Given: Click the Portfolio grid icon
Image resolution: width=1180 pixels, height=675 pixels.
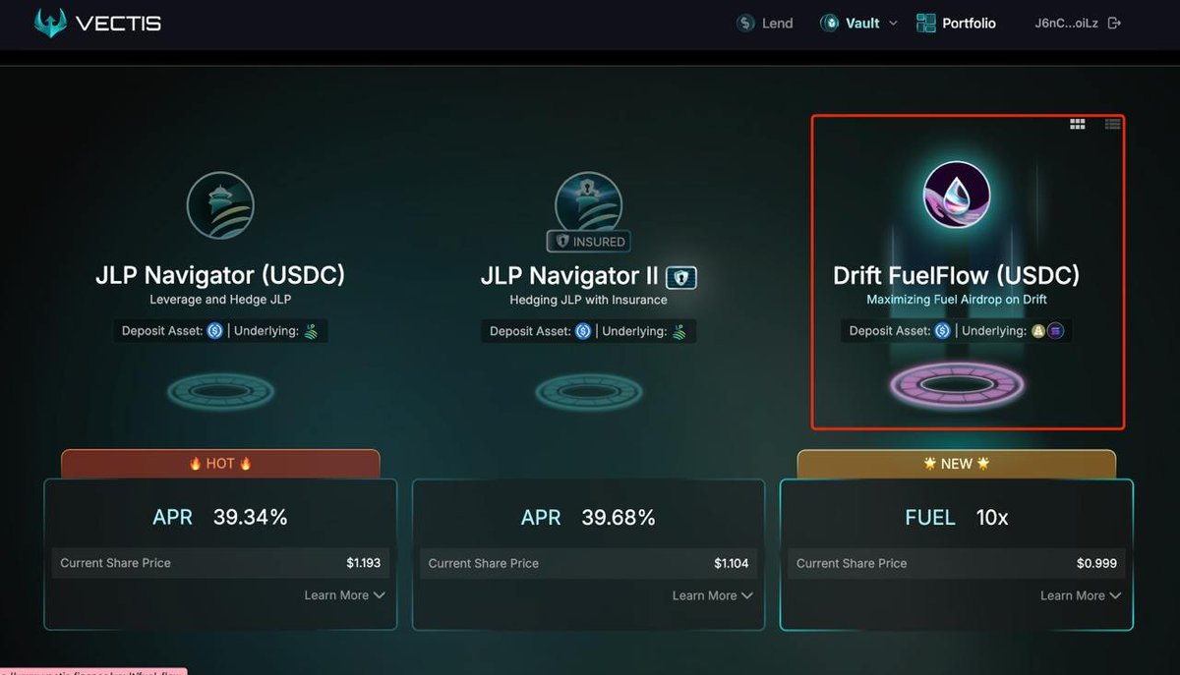Looking at the screenshot, I should point(925,23).
